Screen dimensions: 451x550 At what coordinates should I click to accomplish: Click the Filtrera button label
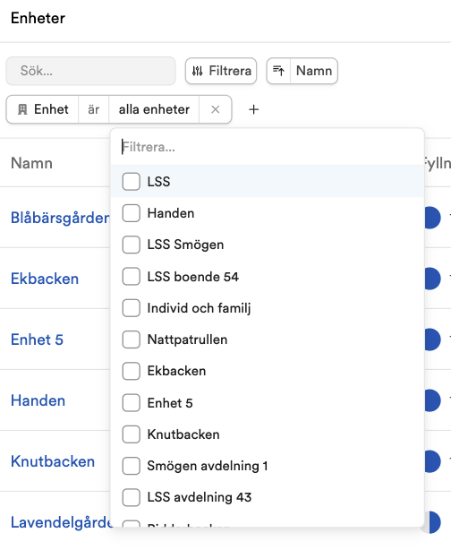click(x=230, y=71)
